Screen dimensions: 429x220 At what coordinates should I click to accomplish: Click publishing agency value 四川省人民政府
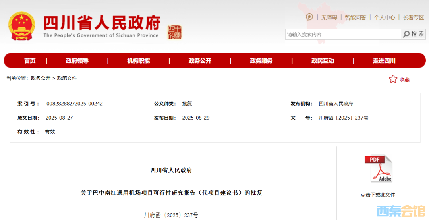[x=336, y=104]
